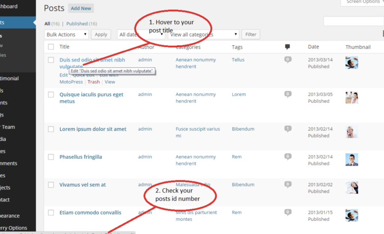Toggle the select-all posts checkbox
Viewport: 384px width, 234px height.
pyautogui.click(x=51, y=47)
